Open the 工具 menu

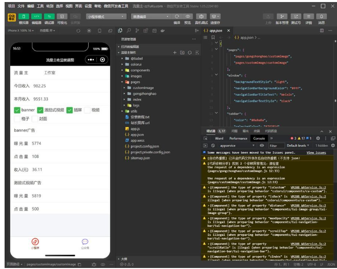[40, 6]
